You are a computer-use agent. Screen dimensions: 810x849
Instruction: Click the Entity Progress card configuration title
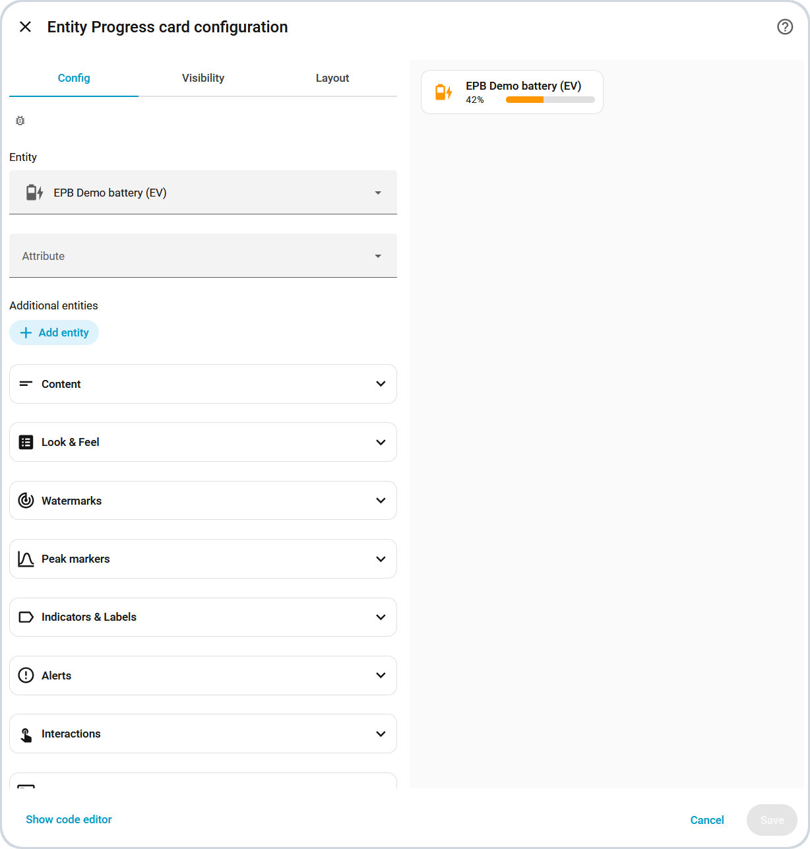(x=168, y=27)
